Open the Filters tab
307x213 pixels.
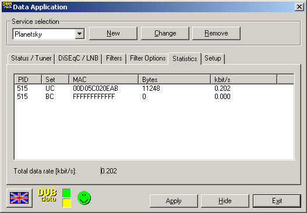click(114, 58)
